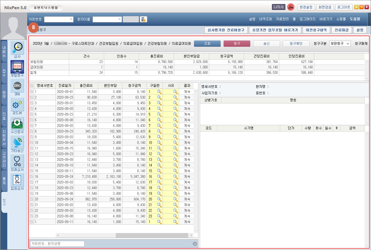The image size is (371, 250).
Task: Open the DRG icon in sidebar
Action: click(17, 86)
